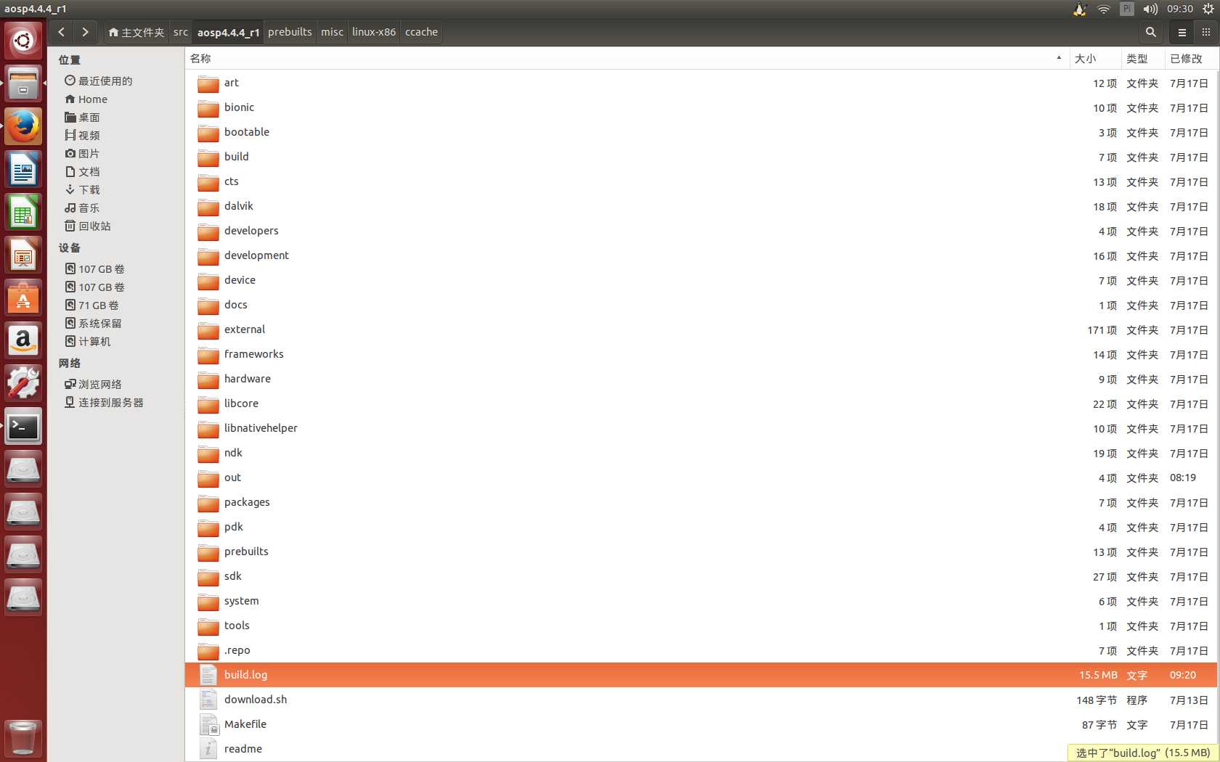
Task: Sort by 类型 column header
Action: 1142,59
